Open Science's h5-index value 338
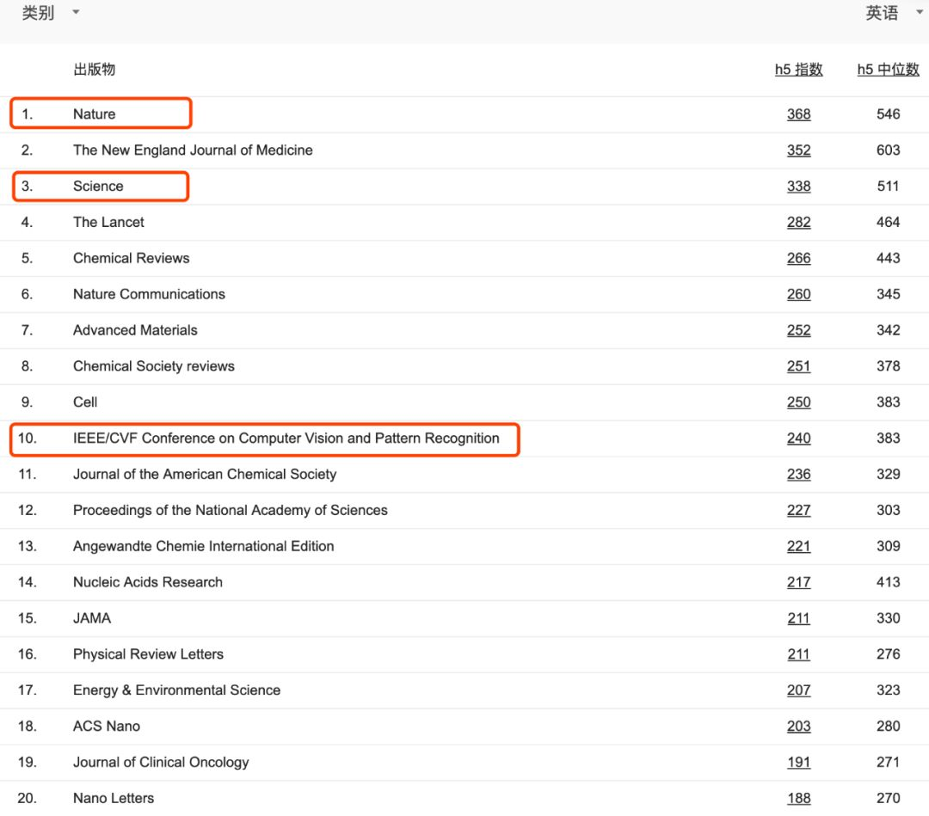This screenshot has width=929, height=816. (798, 187)
